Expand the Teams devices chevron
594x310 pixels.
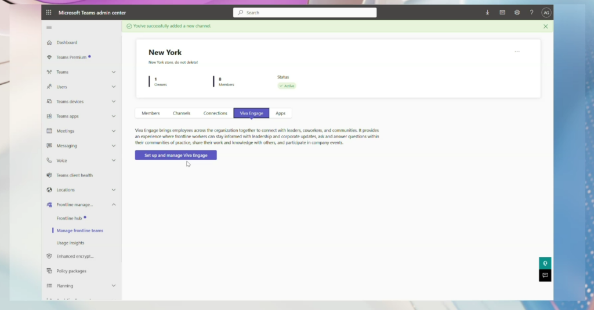pos(114,102)
